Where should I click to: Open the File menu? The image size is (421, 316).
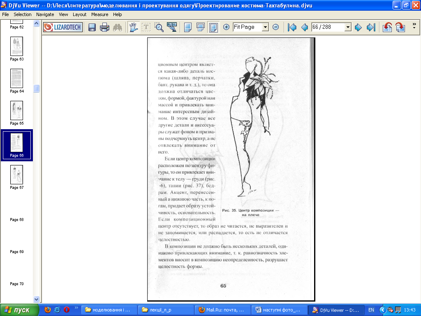pyautogui.click(x=5, y=14)
